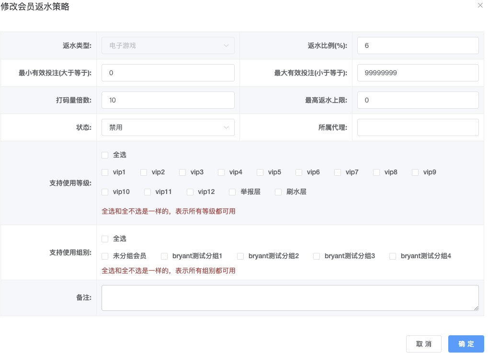Click the 打码量倍数 input field
This screenshot has height=353, width=488.
tap(168, 100)
